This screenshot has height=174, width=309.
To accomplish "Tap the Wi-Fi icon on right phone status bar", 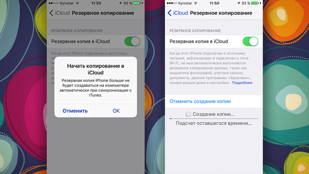I will [196, 3].
